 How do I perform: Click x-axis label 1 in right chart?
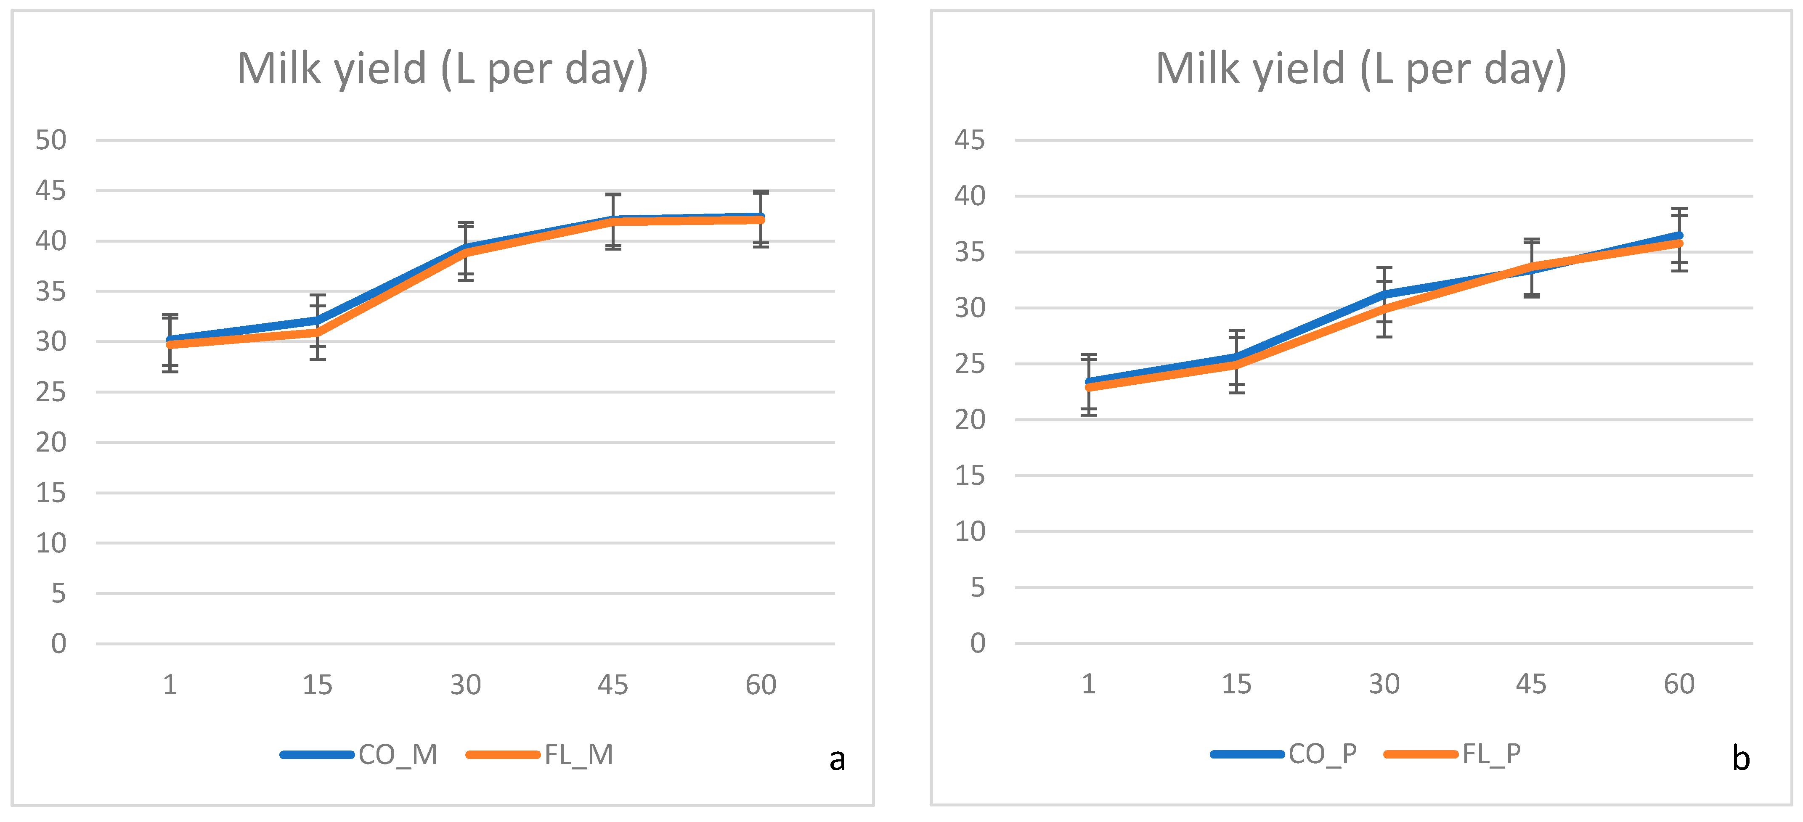(x=1088, y=684)
